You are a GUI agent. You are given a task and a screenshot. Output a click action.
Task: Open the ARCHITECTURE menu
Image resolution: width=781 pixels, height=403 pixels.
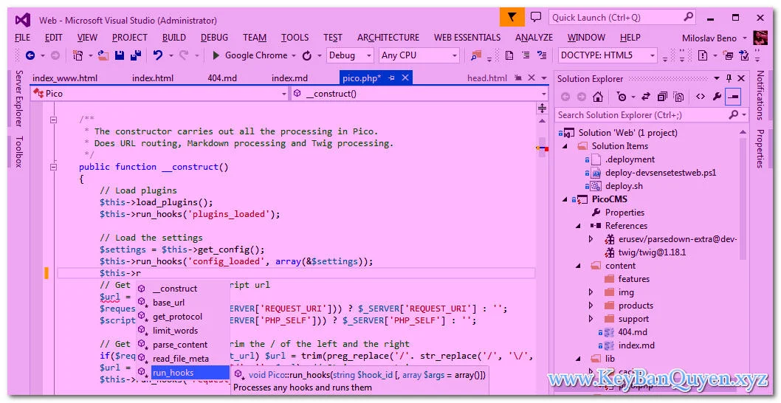click(x=388, y=38)
